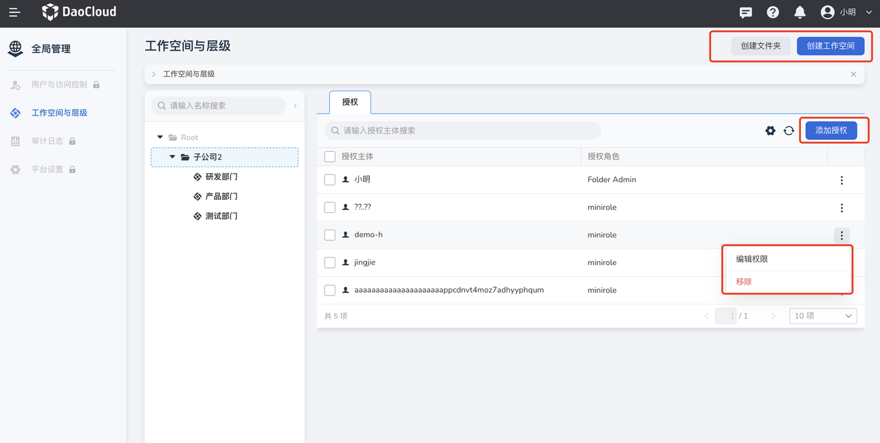Close the 工作空间与层级 info banner
880x443 pixels.
tap(853, 74)
